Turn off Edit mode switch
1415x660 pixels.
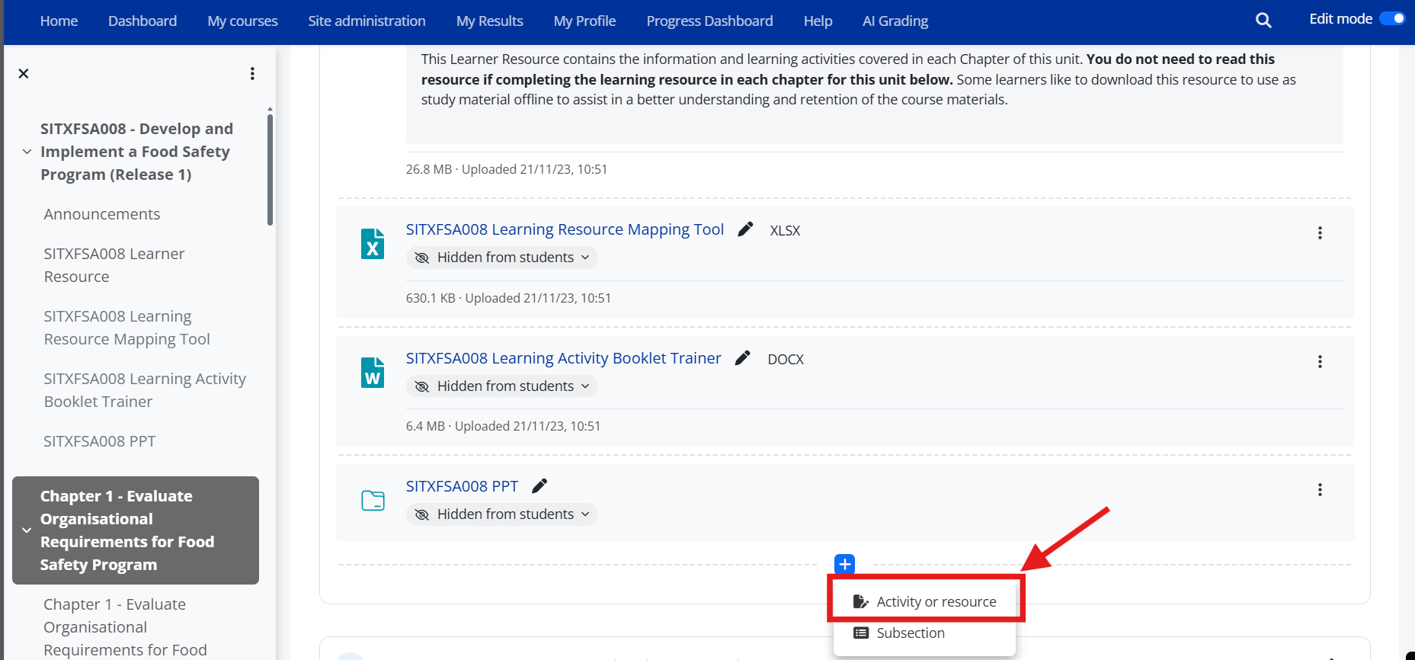click(1392, 19)
